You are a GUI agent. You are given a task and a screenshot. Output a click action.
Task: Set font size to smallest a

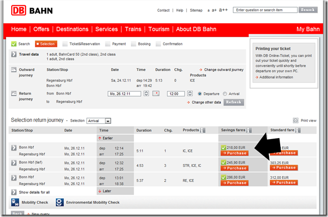click(x=208, y=11)
